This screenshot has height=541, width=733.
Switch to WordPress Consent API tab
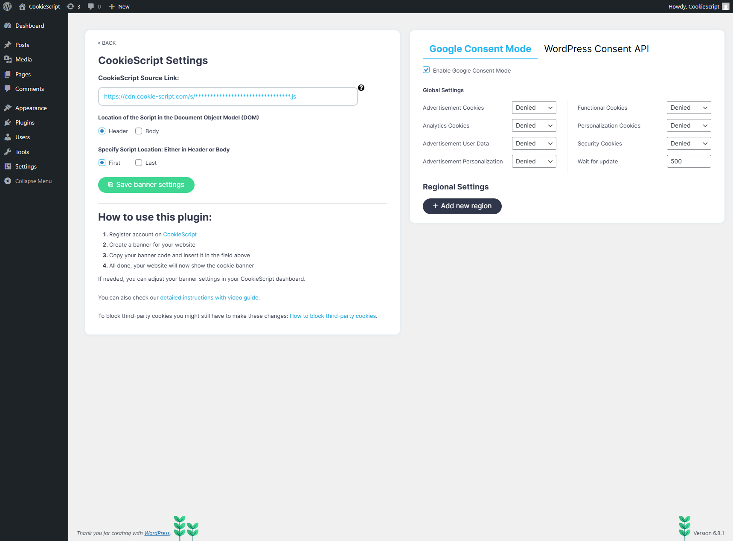click(596, 49)
